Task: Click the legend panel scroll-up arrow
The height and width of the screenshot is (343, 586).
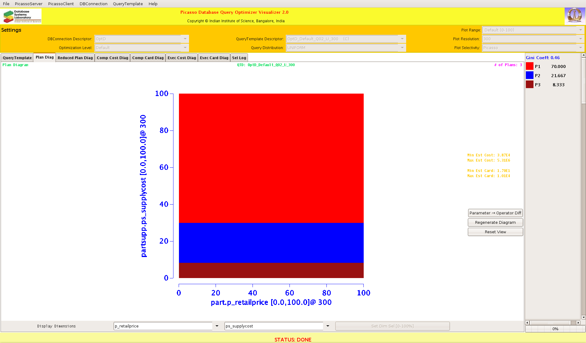Action: click(x=584, y=55)
